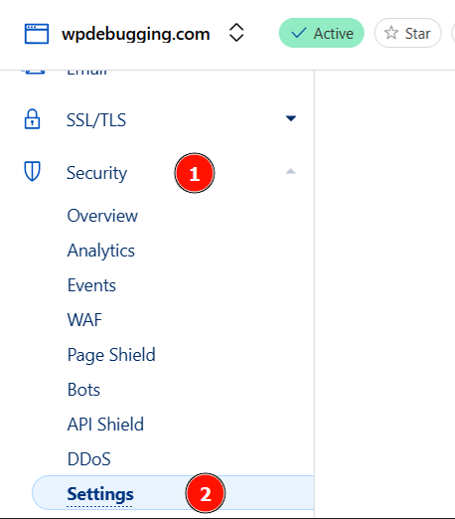Collapse the Security menu arrow
This screenshot has width=455, height=519.
click(291, 171)
